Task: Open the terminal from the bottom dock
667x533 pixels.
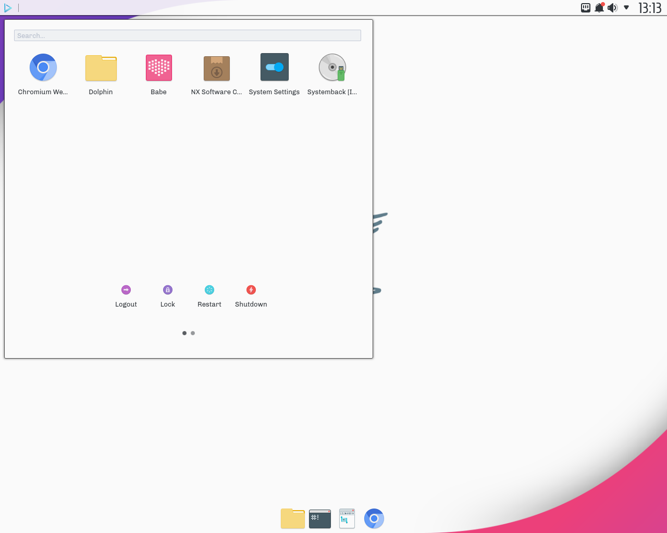Action: pyautogui.click(x=319, y=518)
